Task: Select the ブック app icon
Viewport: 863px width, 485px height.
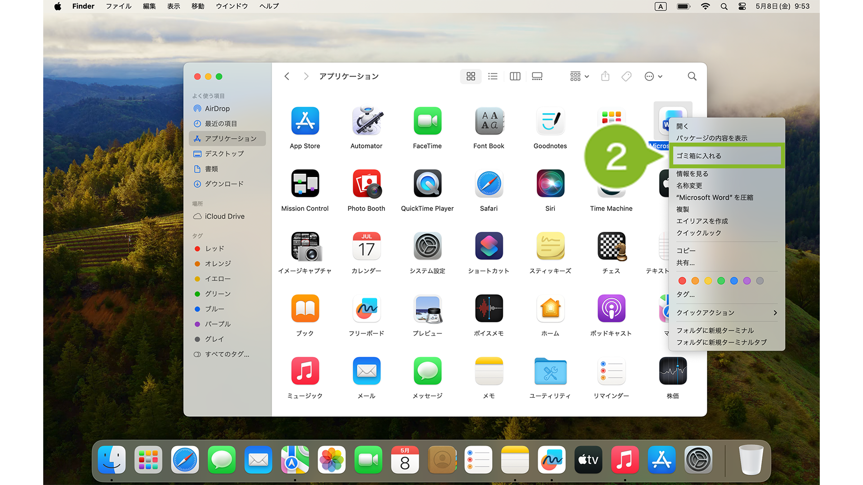Action: click(305, 308)
